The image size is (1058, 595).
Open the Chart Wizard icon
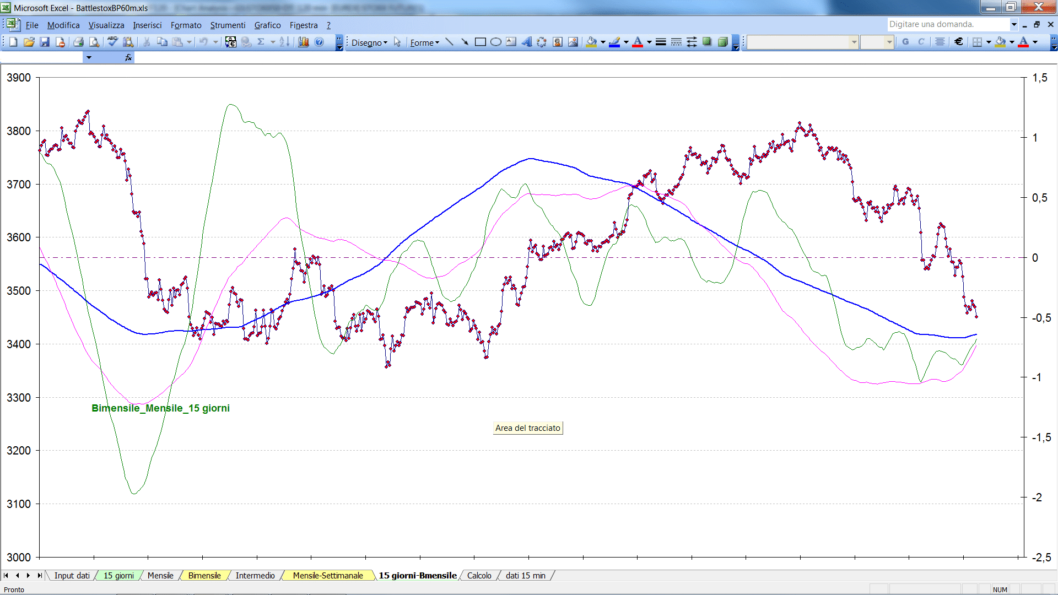[303, 42]
